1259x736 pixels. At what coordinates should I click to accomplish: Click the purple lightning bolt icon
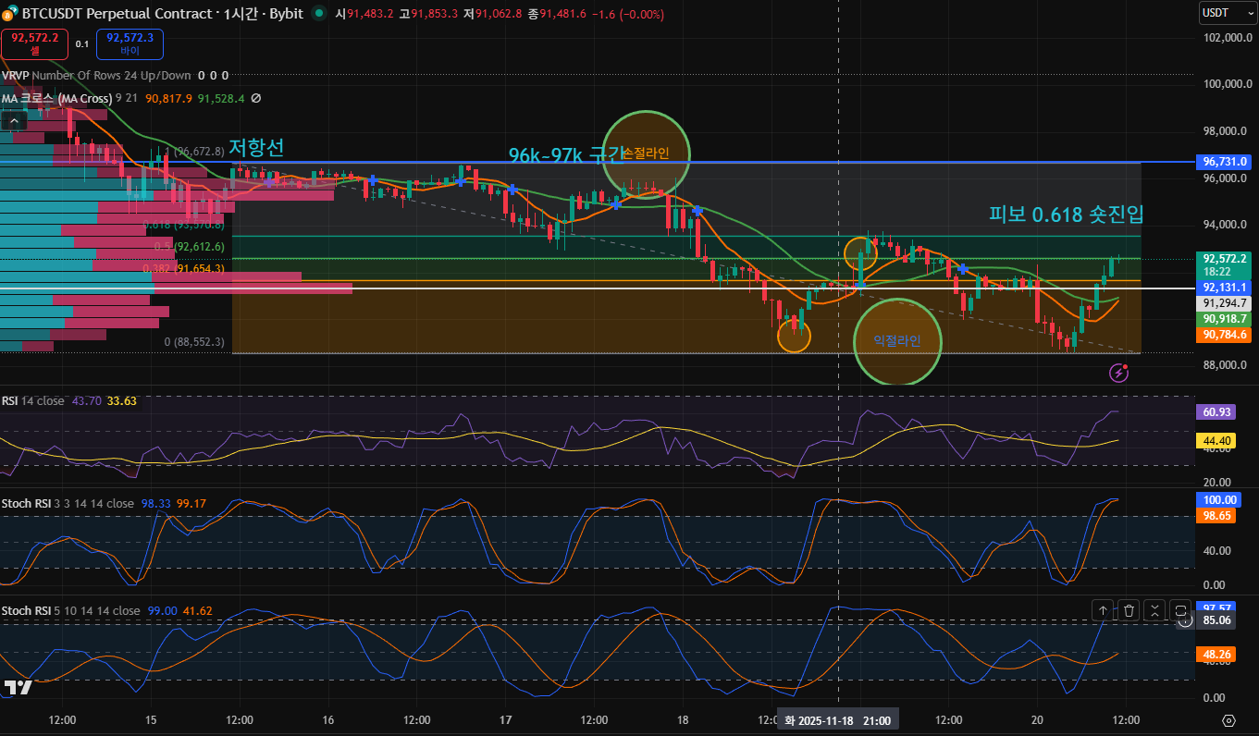pos(1118,373)
